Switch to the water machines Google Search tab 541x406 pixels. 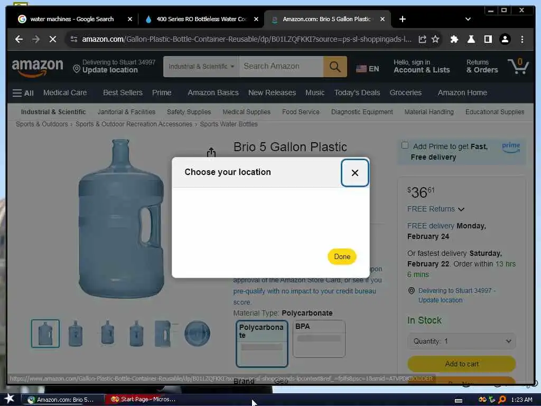pos(72,19)
